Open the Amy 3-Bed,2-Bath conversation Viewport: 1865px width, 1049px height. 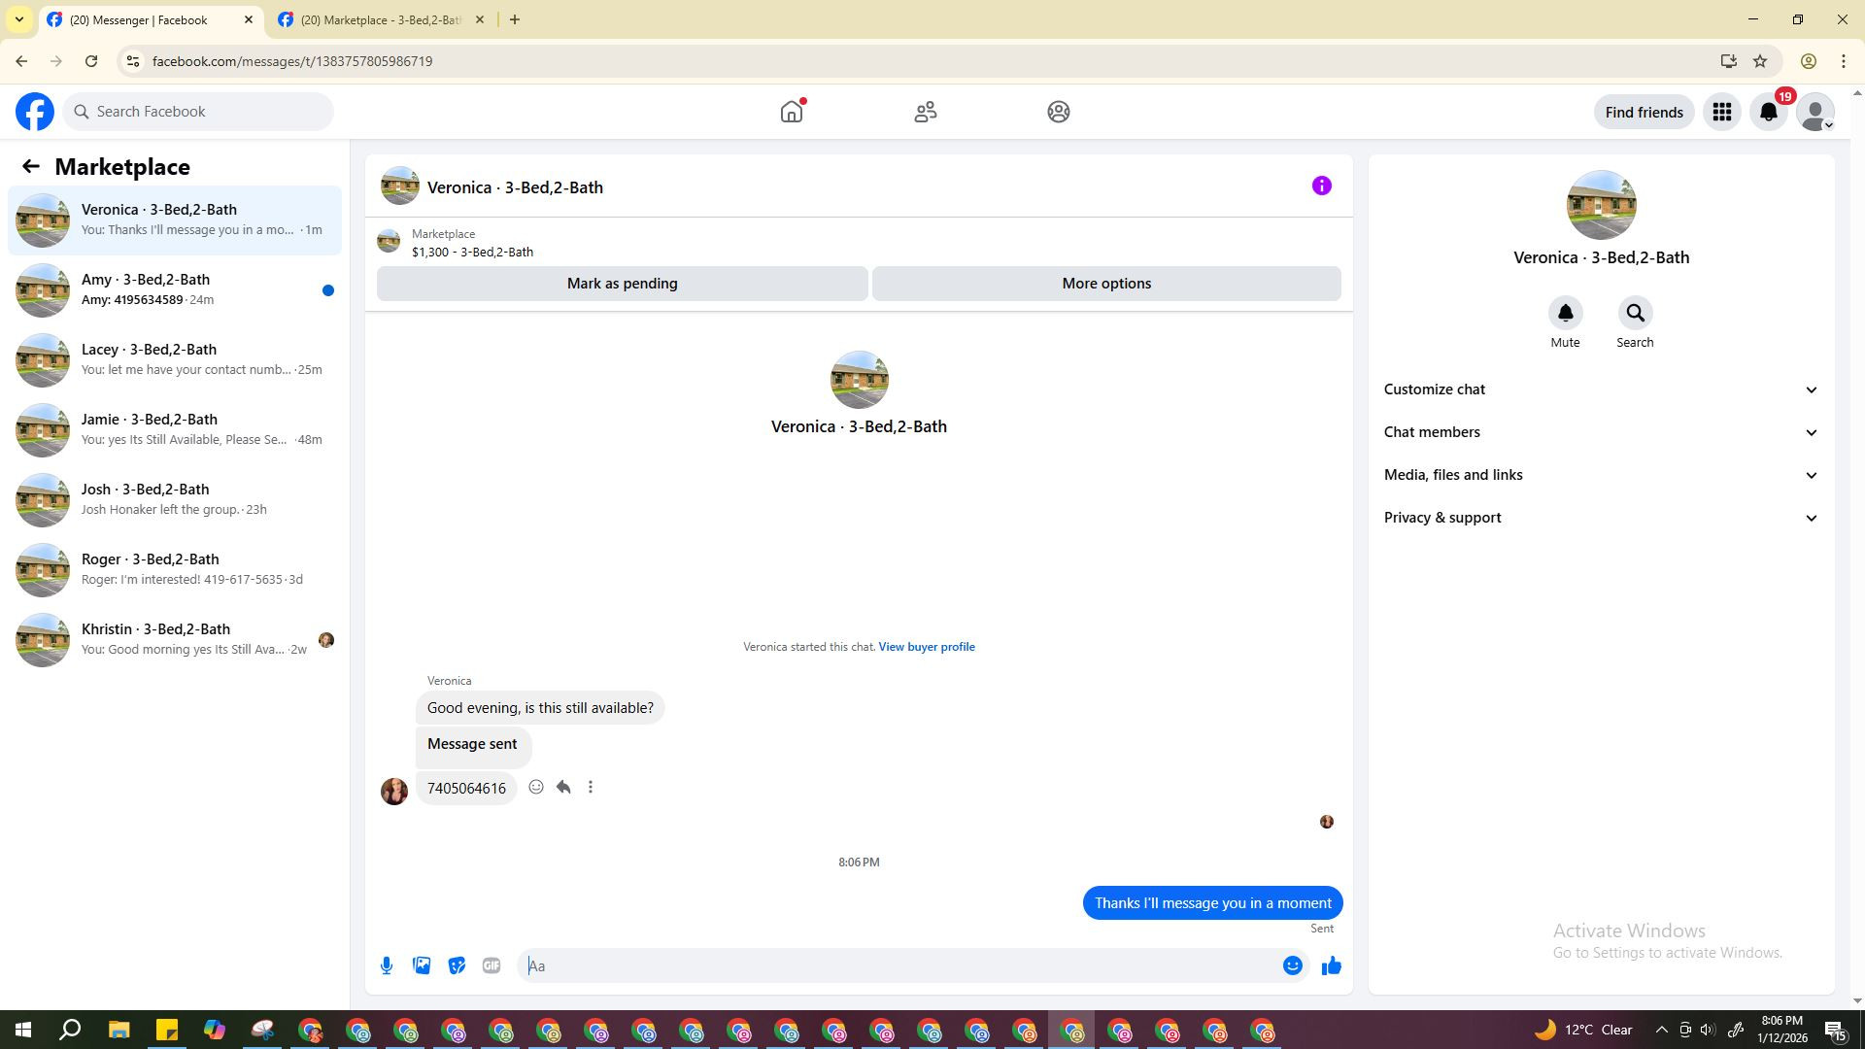click(x=175, y=289)
